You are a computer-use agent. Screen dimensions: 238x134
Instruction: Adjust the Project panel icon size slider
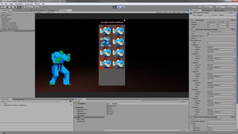(x=183, y=130)
